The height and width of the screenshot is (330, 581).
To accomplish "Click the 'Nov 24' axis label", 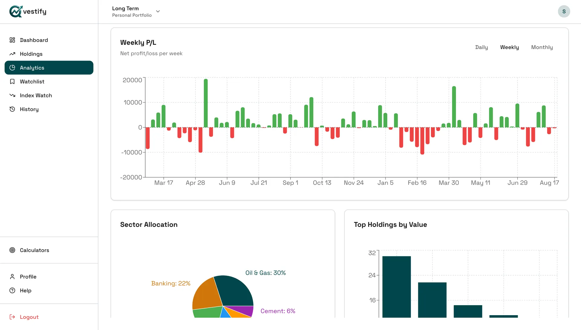I will tap(353, 183).
